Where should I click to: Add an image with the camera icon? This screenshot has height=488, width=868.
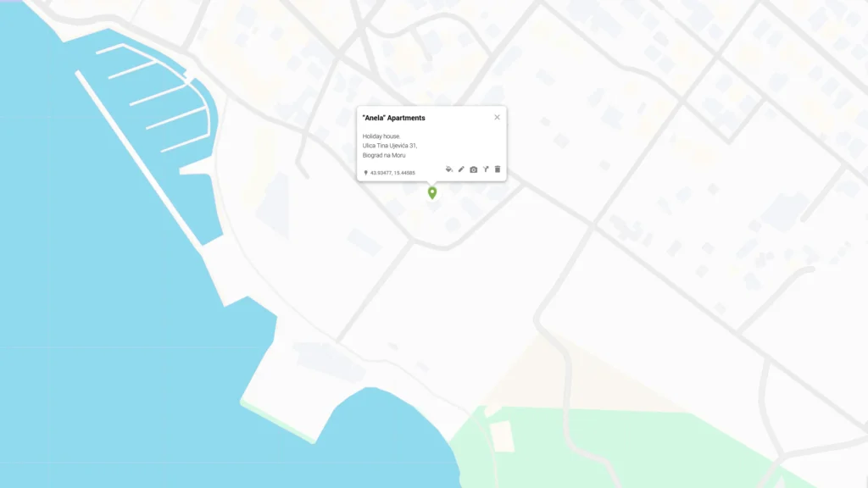click(473, 169)
